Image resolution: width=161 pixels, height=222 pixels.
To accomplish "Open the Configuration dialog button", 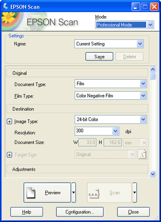I will coord(80,212).
